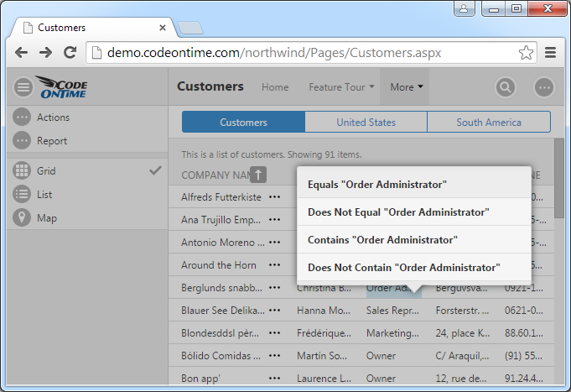Switch to the United States tab

click(366, 123)
